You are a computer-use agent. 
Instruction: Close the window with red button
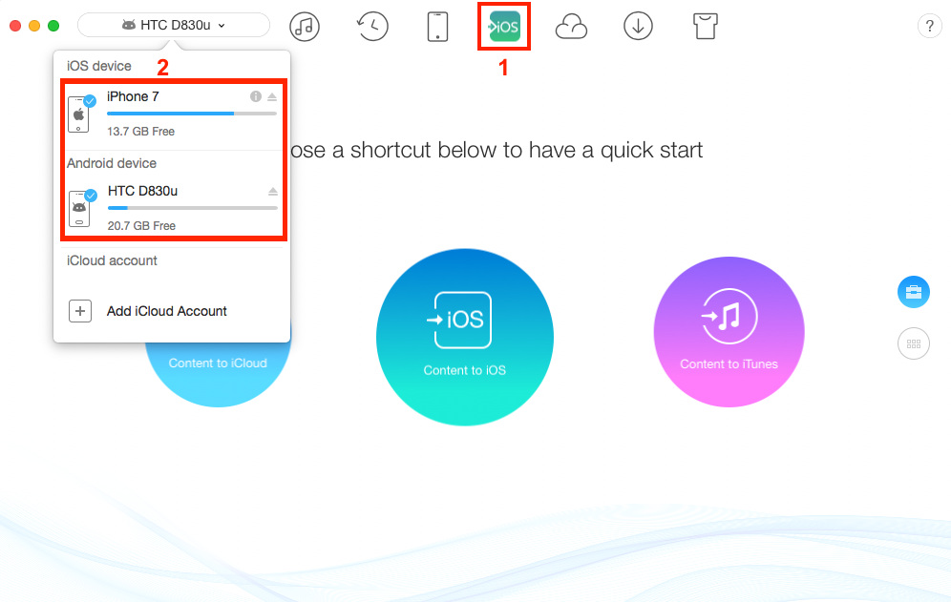[x=16, y=26]
